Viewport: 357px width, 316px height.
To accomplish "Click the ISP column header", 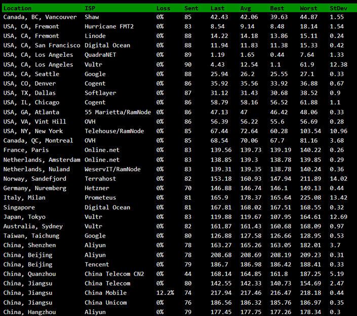I will 90,9.
